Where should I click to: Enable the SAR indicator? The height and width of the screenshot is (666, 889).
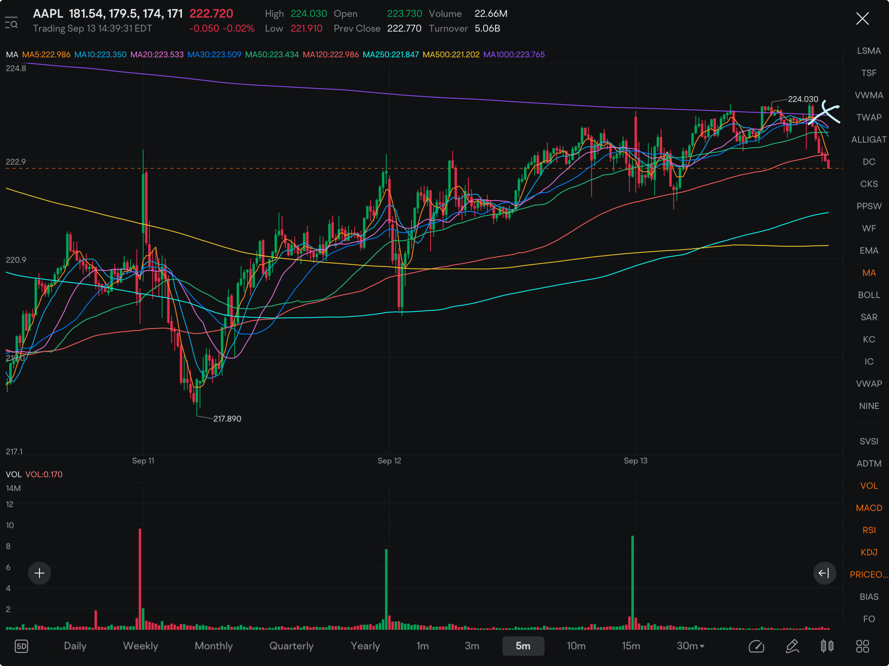click(x=869, y=317)
